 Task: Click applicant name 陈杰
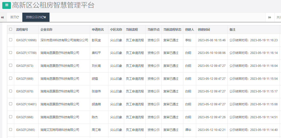[x=95, y=117]
